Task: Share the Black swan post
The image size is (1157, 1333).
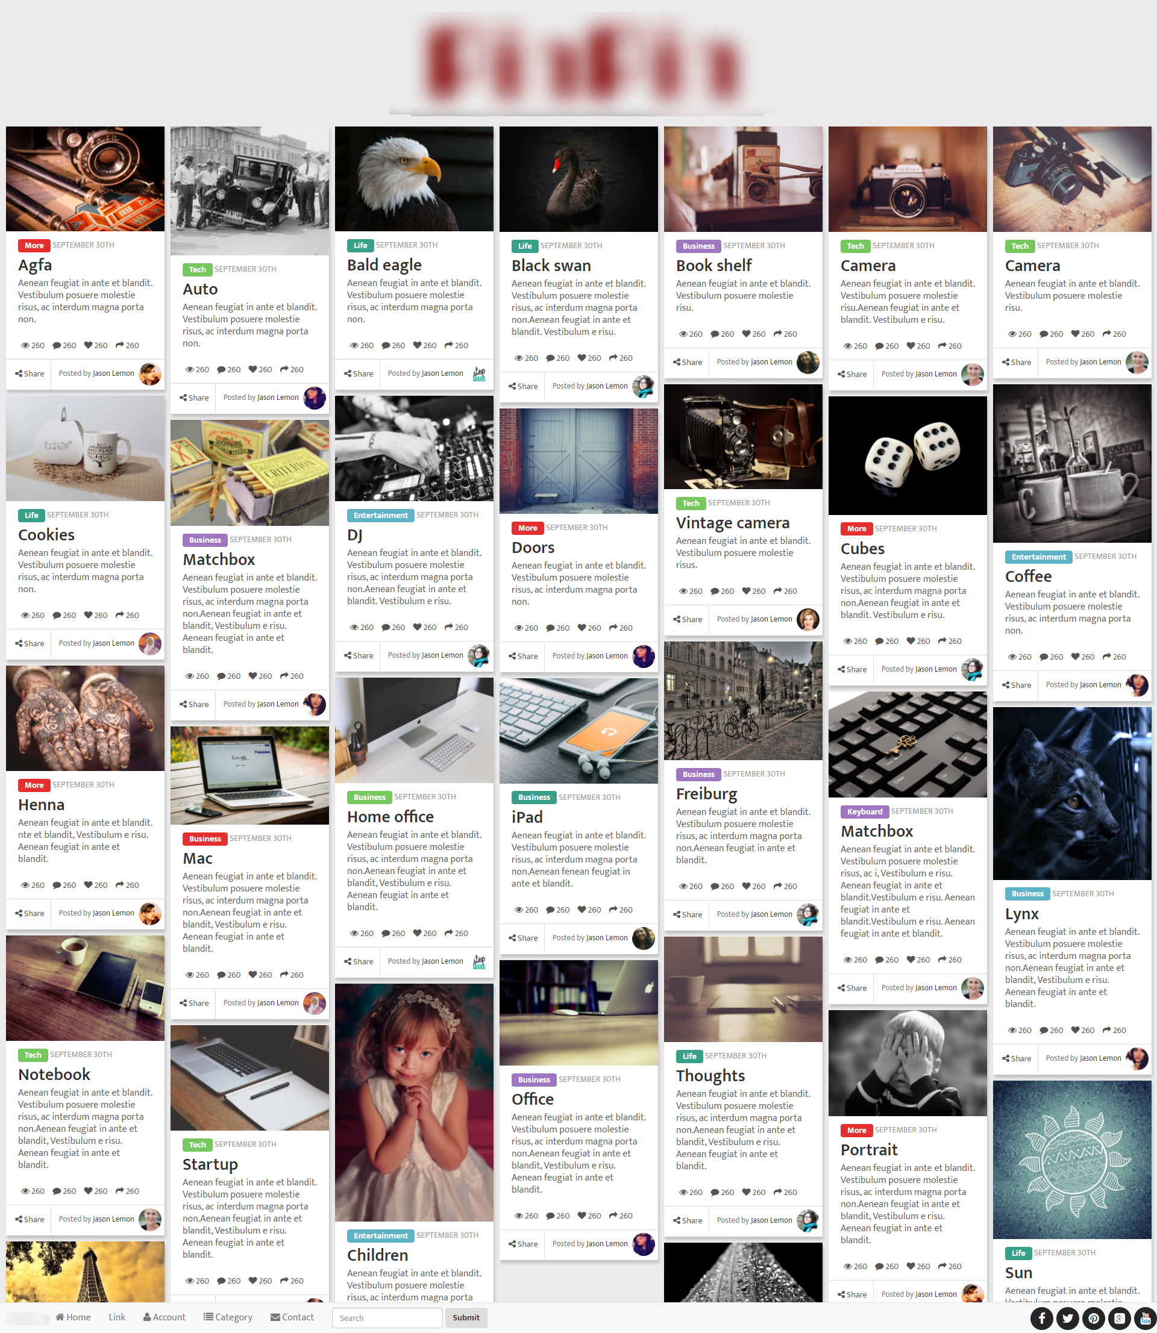Action: pyautogui.click(x=523, y=386)
